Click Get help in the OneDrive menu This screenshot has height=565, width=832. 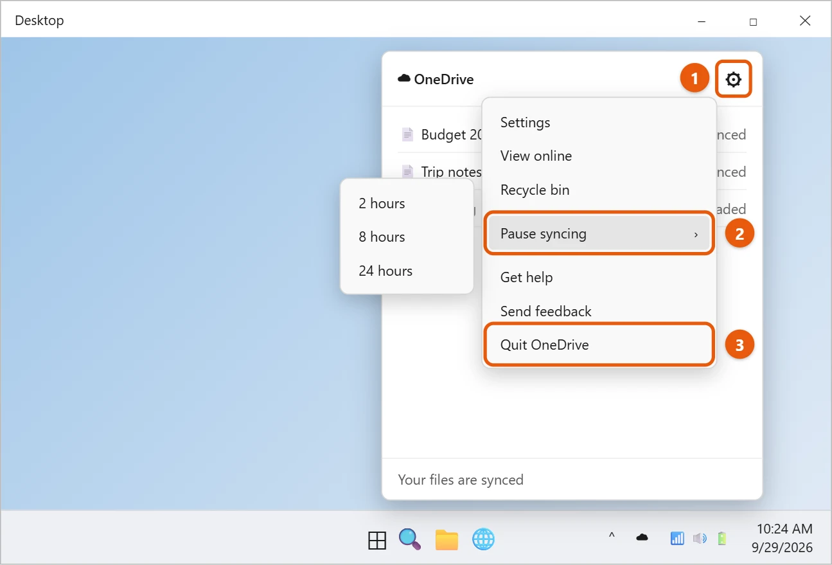tap(599, 277)
